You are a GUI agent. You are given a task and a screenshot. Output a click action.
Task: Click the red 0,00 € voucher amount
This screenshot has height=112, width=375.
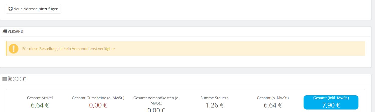(98, 105)
